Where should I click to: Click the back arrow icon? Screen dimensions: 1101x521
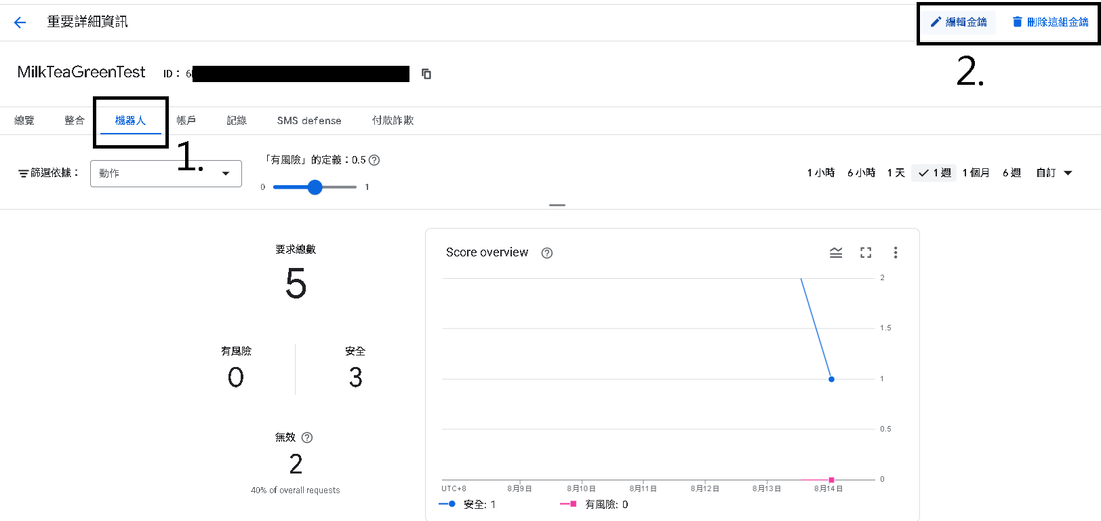tap(20, 22)
